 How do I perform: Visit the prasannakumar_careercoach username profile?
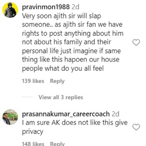[x=66, y=114]
